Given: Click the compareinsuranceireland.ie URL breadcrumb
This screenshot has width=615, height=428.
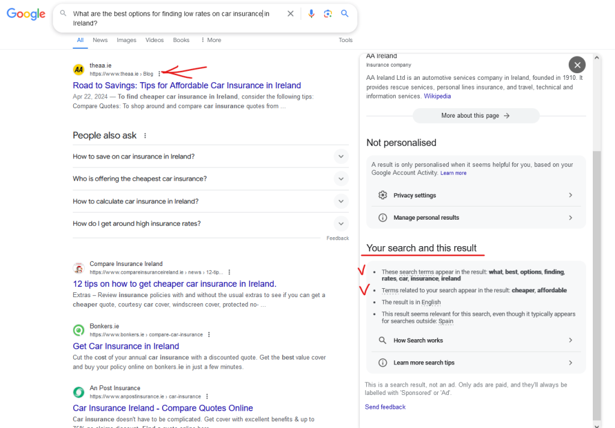Looking at the screenshot, I should pyautogui.click(x=156, y=272).
